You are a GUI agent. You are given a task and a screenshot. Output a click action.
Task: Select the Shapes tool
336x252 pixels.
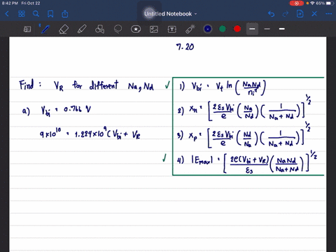coord(99,29)
